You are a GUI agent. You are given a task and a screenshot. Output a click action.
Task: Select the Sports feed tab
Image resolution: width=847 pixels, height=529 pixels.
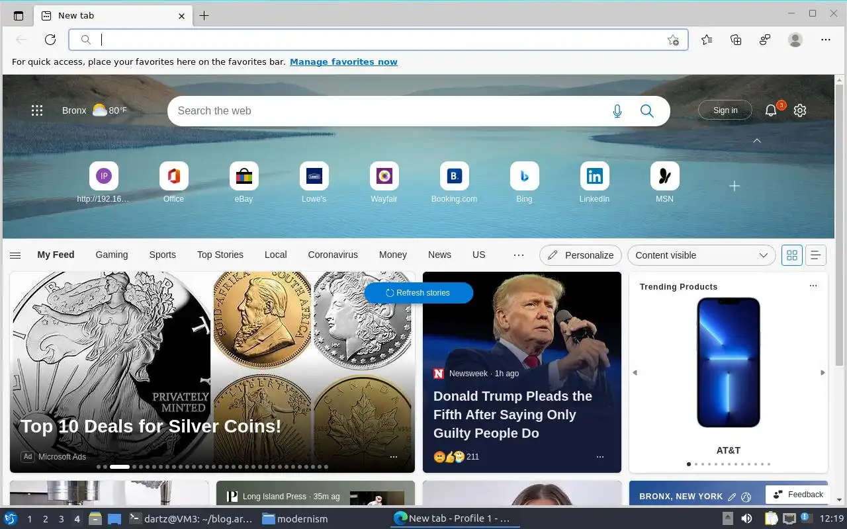pos(162,255)
